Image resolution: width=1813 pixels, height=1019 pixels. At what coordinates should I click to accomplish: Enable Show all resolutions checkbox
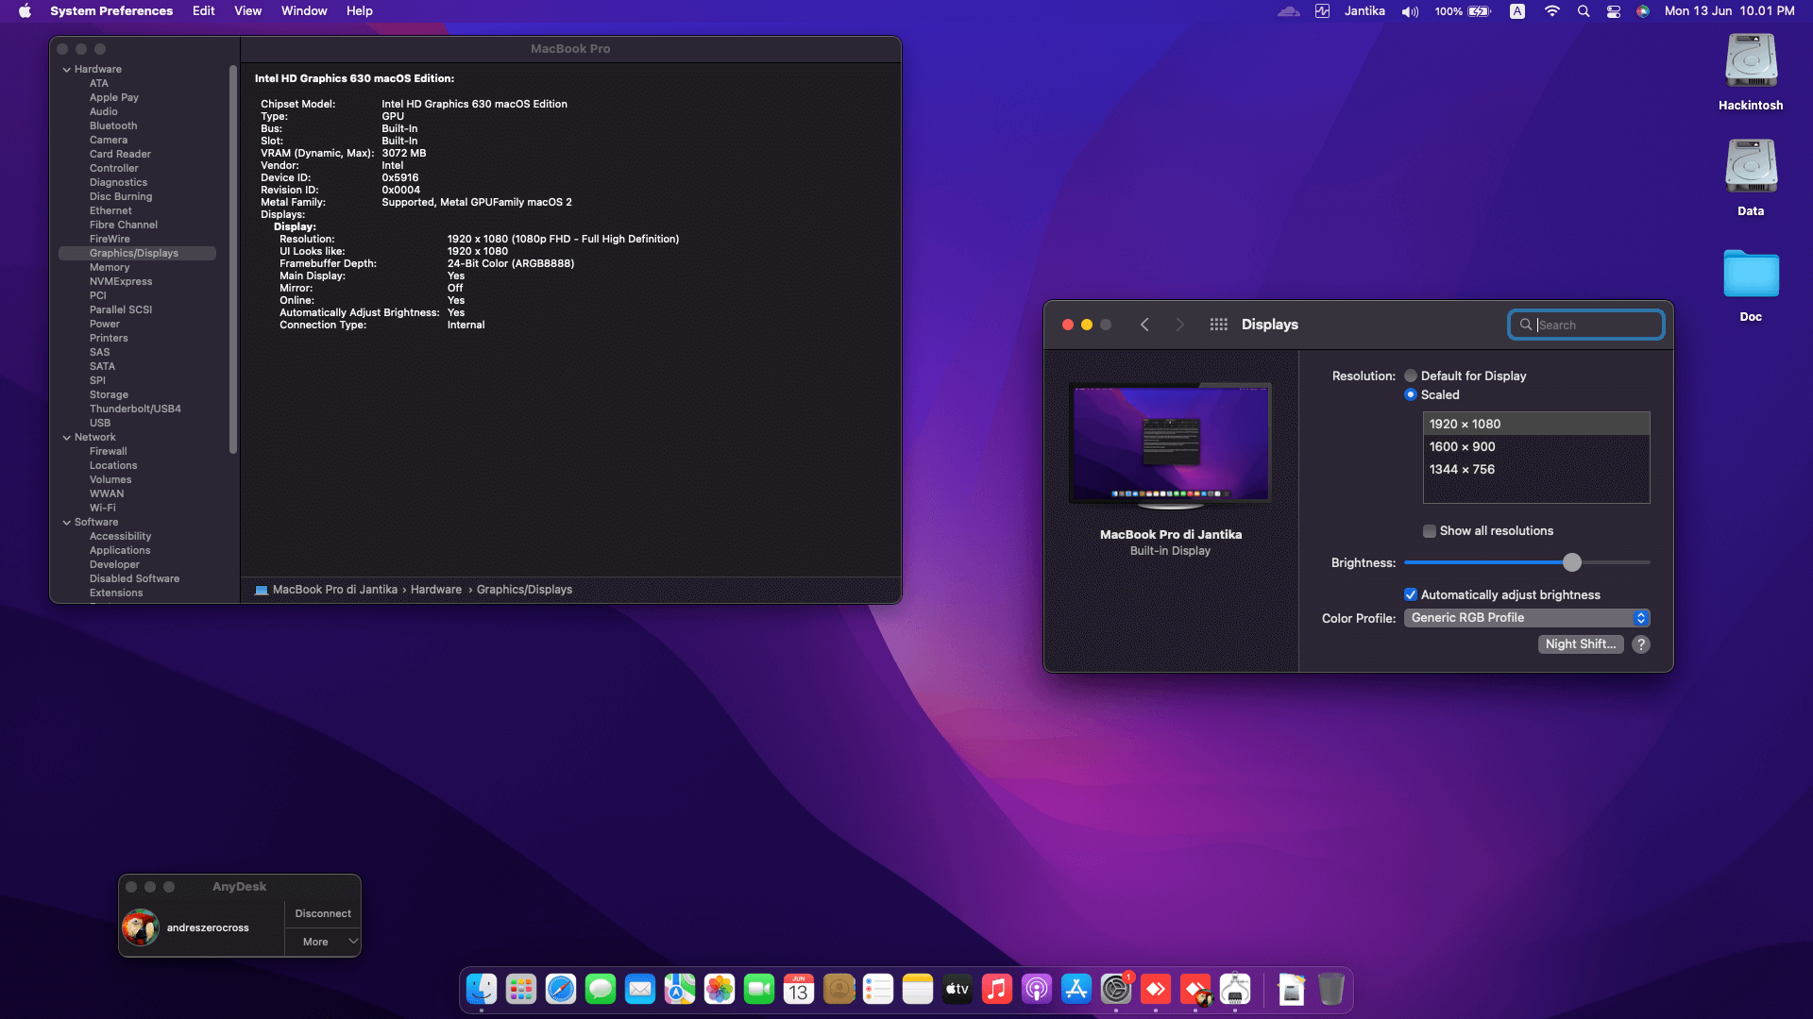coord(1430,531)
